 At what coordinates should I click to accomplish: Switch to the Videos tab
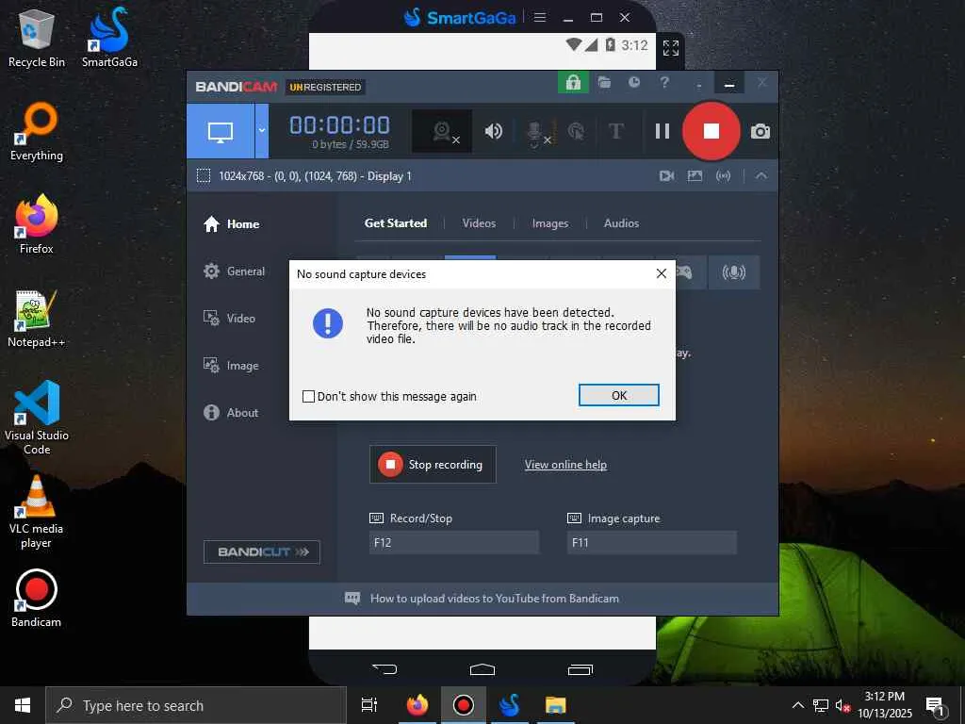tap(479, 222)
